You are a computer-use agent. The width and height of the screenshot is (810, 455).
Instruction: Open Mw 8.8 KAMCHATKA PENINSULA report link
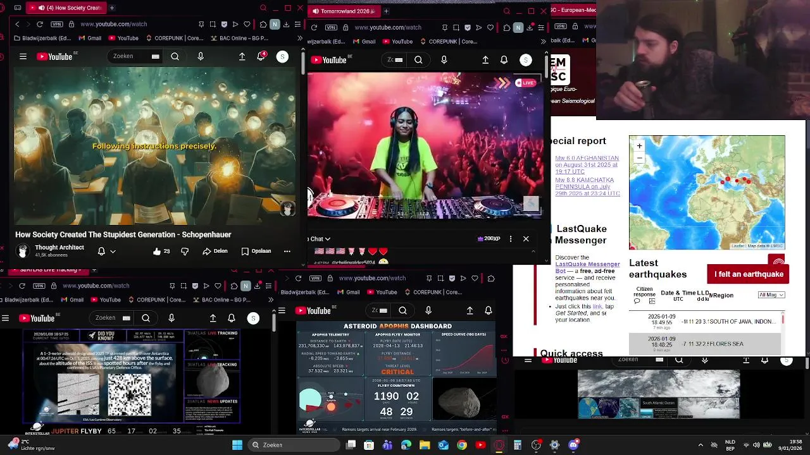click(x=587, y=186)
